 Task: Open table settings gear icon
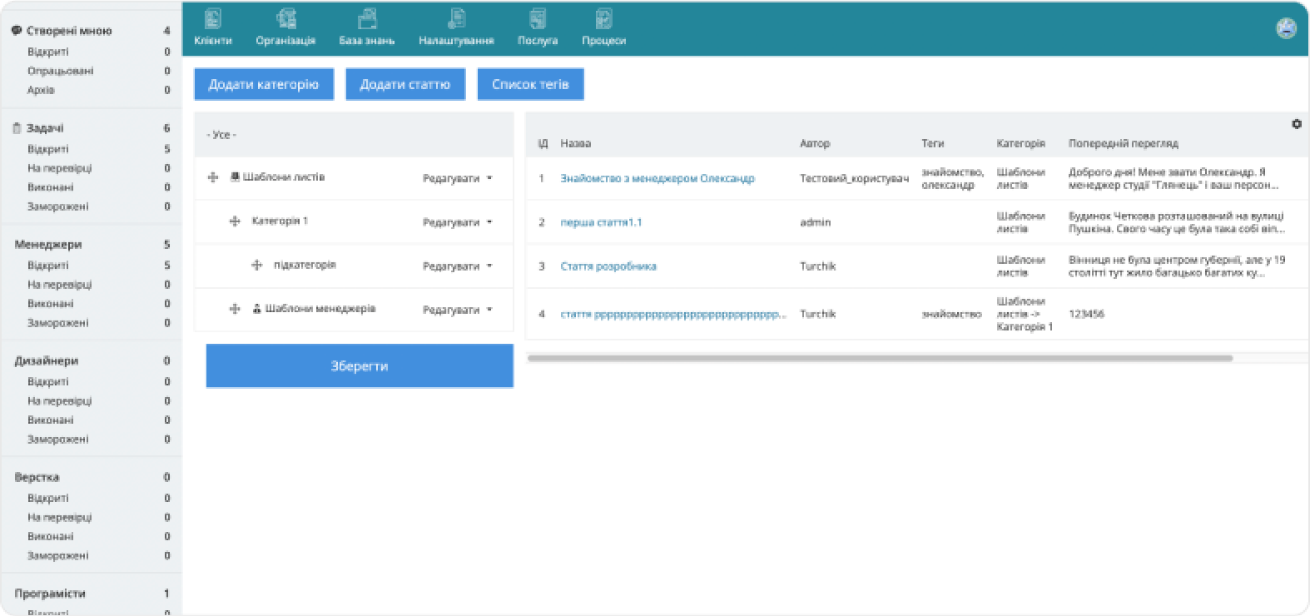[1297, 124]
